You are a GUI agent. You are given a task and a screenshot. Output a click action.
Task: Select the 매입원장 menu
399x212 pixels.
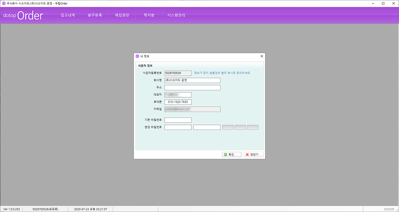tap(122, 15)
